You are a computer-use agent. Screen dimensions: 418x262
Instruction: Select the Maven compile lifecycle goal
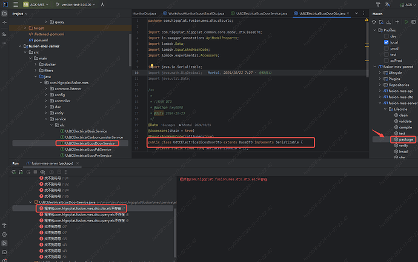[403, 128]
